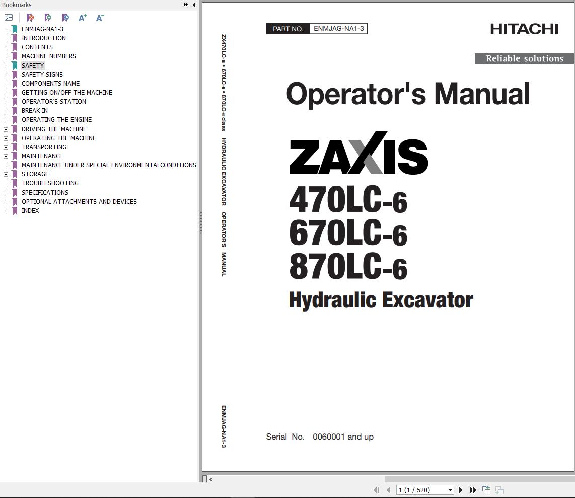Click the next view icon
575x498 pixels.
pyautogui.click(x=499, y=490)
